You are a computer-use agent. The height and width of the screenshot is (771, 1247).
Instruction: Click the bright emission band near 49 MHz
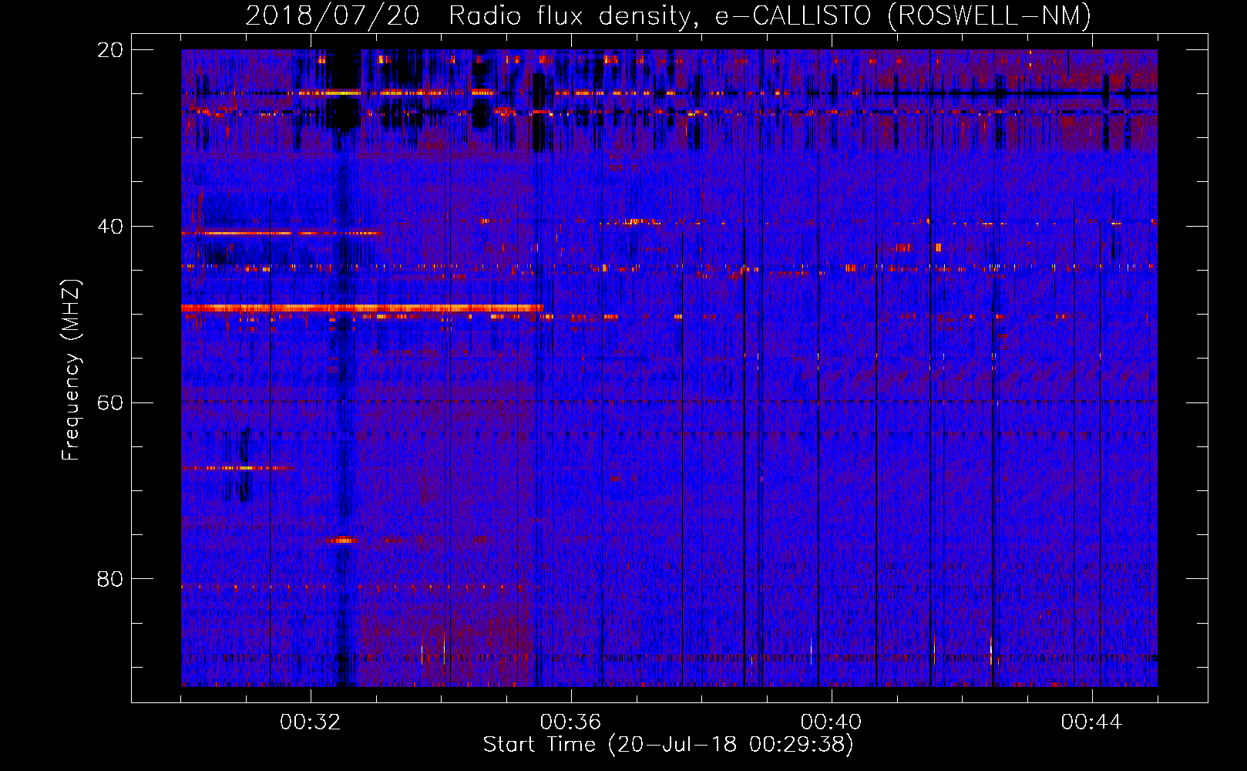(x=362, y=308)
